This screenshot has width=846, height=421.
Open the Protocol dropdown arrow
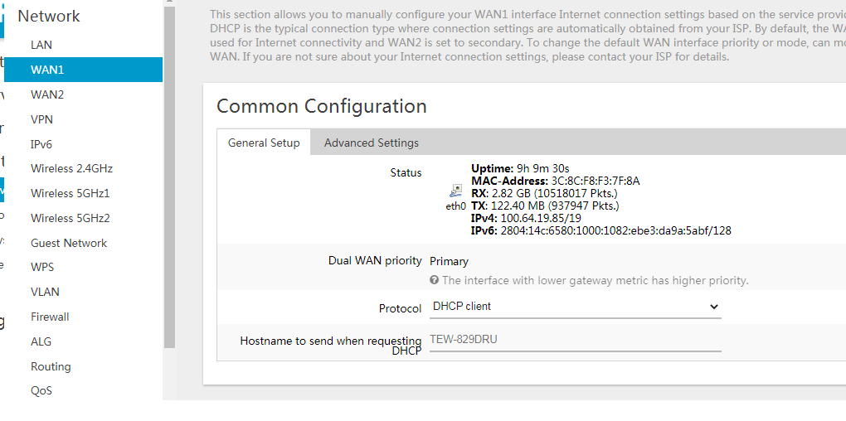[714, 307]
